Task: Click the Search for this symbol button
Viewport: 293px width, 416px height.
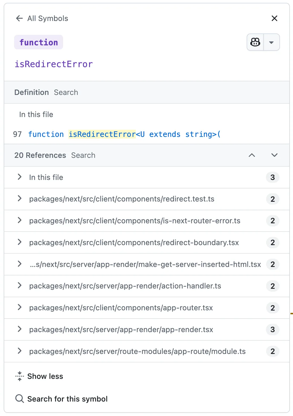Action: (61, 399)
